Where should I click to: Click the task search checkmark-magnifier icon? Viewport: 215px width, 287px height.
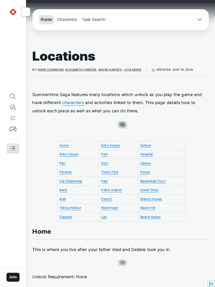pyautogui.click(x=13, y=107)
